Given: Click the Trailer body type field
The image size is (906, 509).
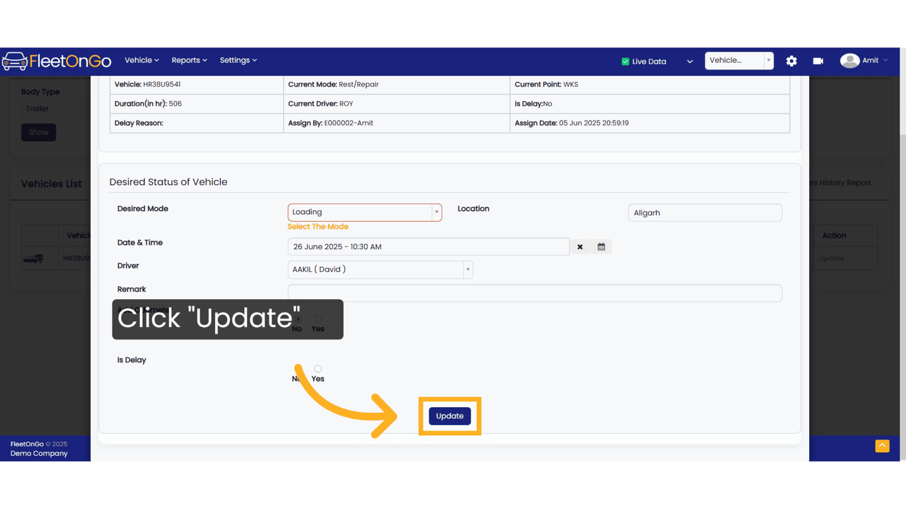Looking at the screenshot, I should pos(55,109).
